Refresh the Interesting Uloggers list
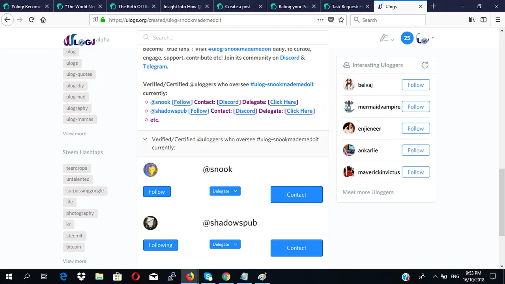Viewport: 505px width, 284px height. pos(425,65)
